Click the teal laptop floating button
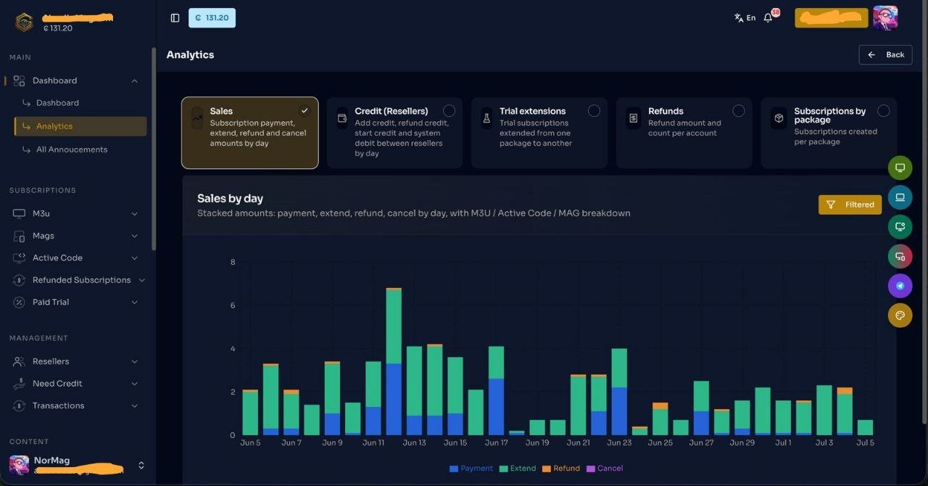The image size is (928, 486). pos(900,197)
